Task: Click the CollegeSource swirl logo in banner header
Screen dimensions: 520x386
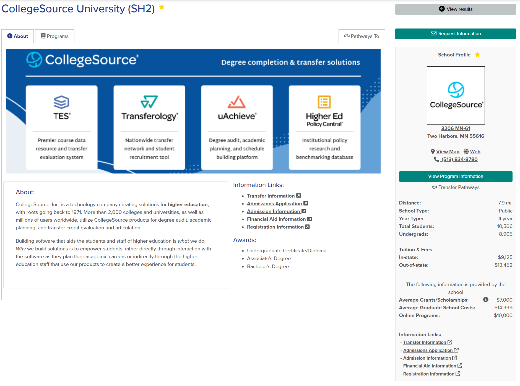Action: (x=34, y=59)
